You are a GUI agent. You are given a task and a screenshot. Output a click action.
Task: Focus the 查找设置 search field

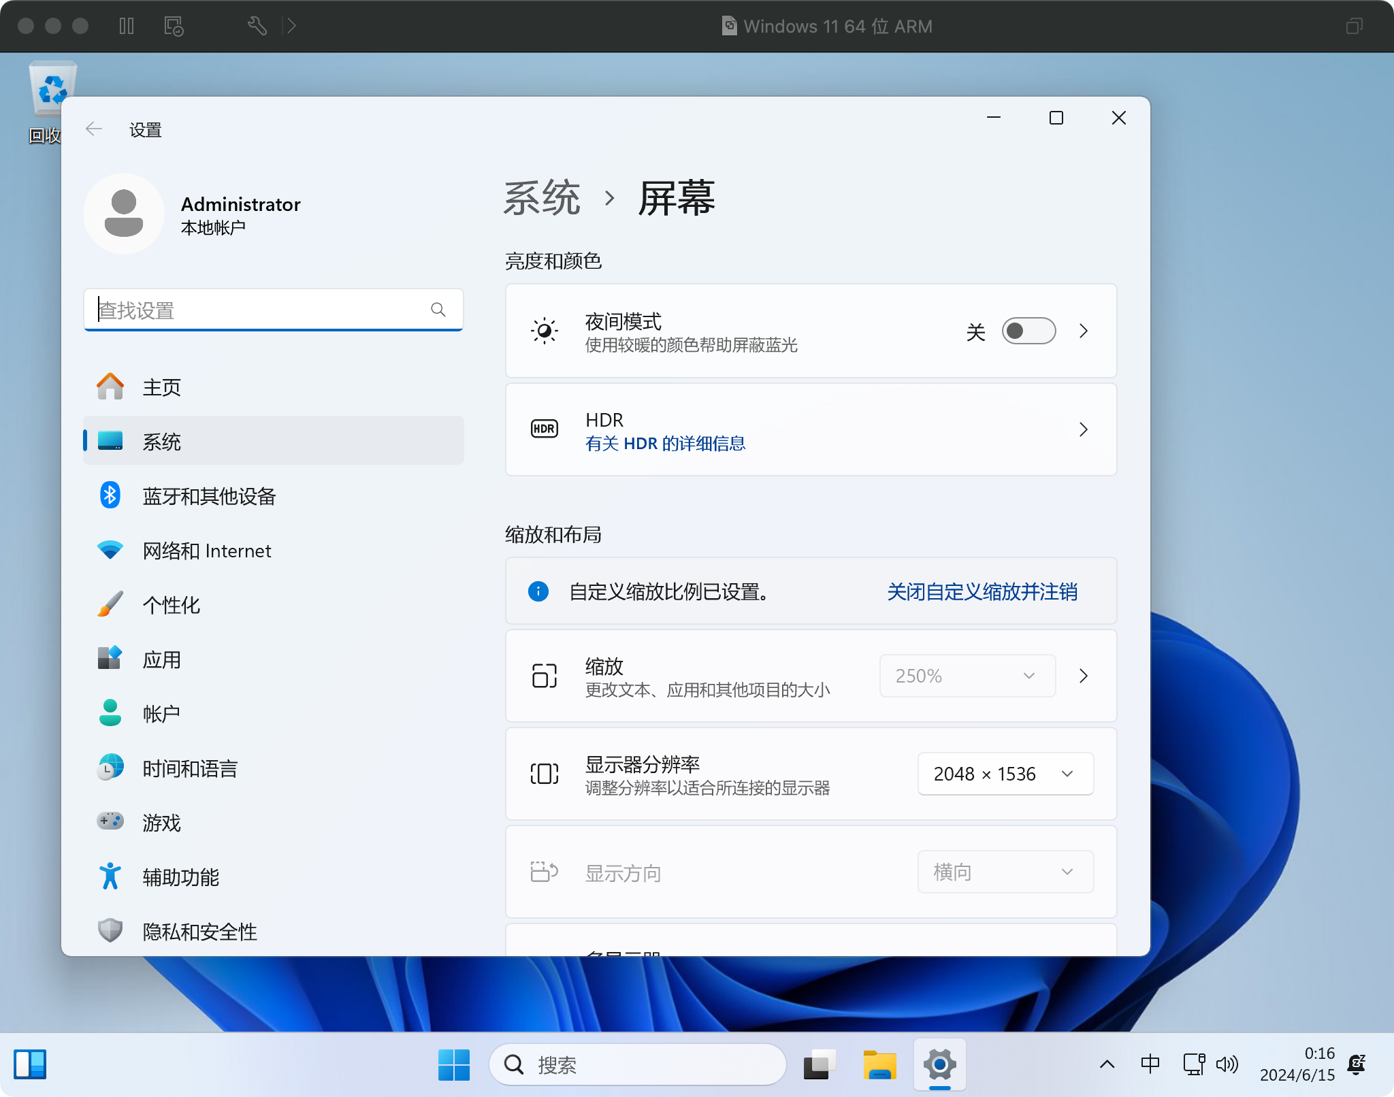pos(274,310)
